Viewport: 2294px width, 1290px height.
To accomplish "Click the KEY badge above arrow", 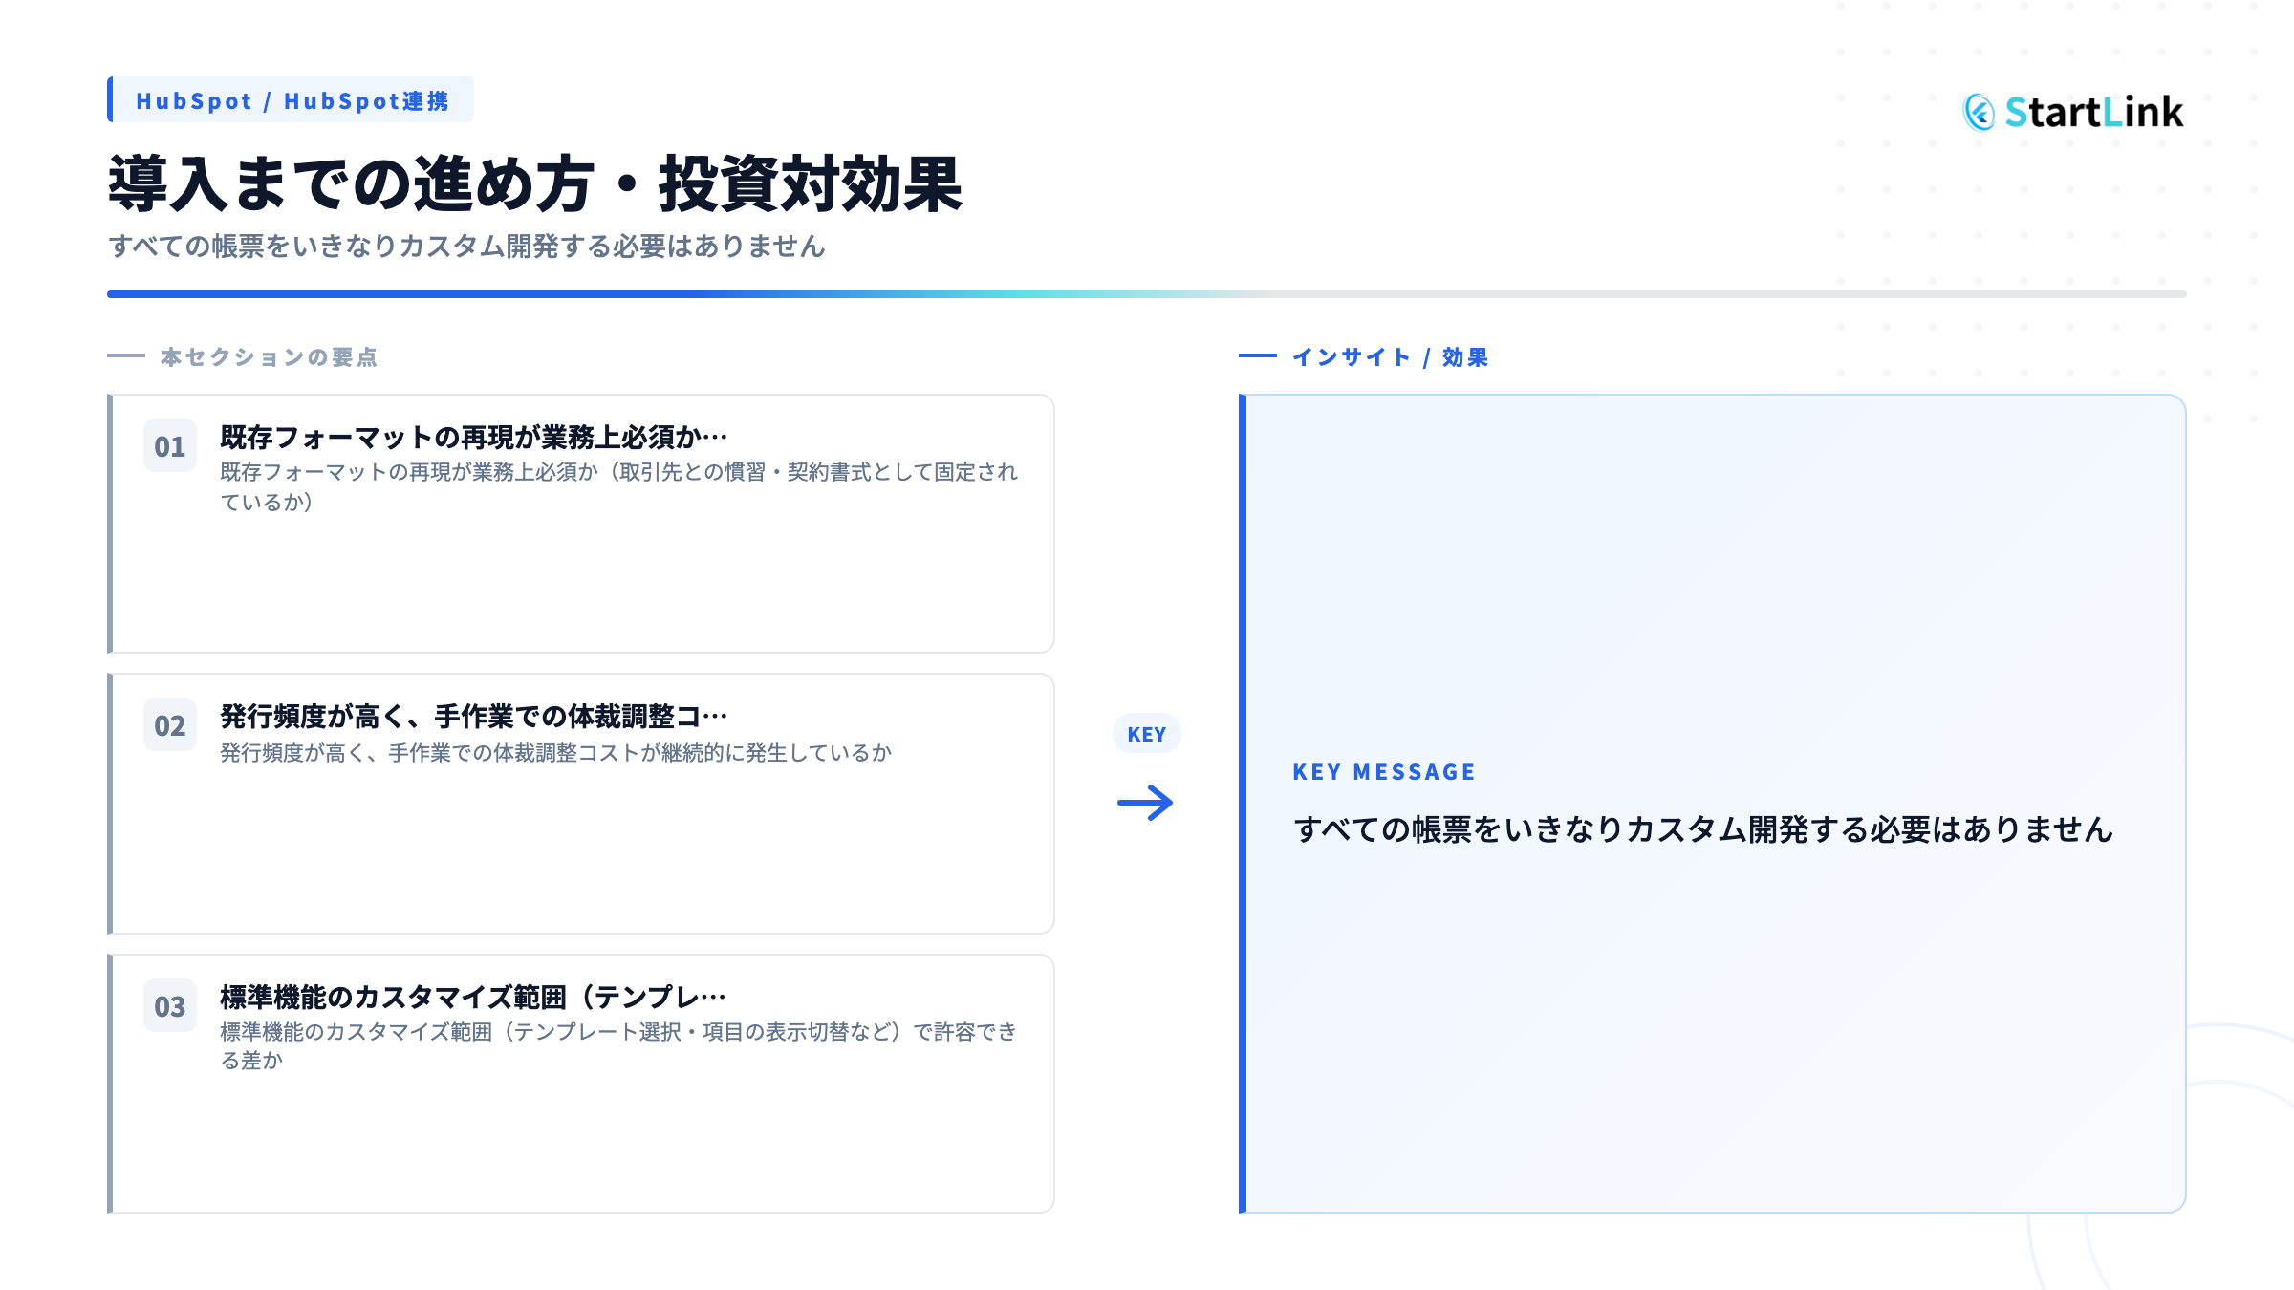I will (1147, 734).
